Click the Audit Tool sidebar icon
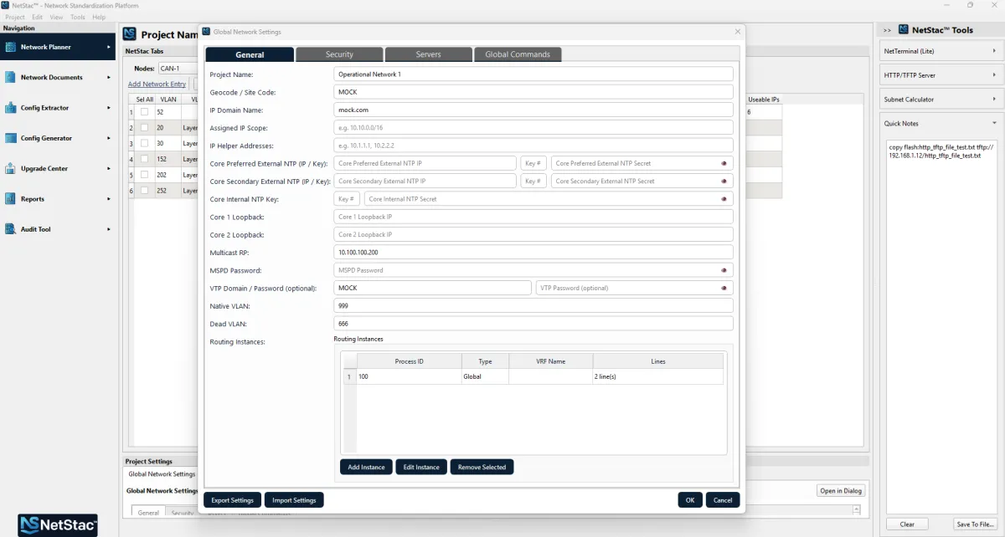1005x537 pixels. click(11, 229)
